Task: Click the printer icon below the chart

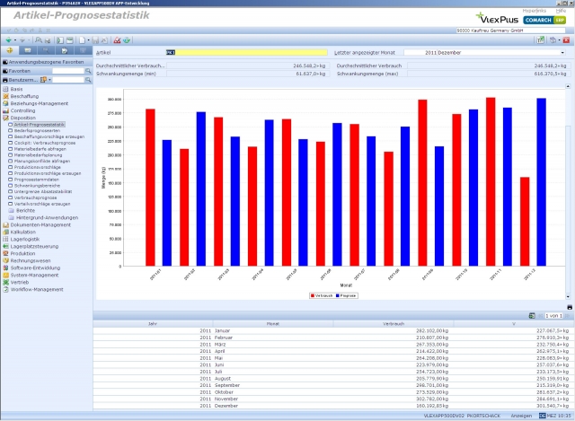Action: pyautogui.click(x=569, y=307)
